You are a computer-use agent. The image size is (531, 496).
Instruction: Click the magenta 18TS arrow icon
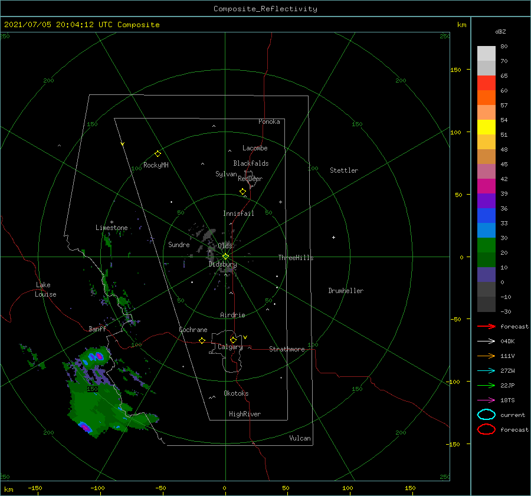pos(486,400)
